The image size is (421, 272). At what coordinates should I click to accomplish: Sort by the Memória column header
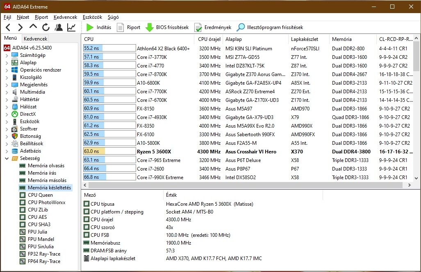tap(353, 39)
